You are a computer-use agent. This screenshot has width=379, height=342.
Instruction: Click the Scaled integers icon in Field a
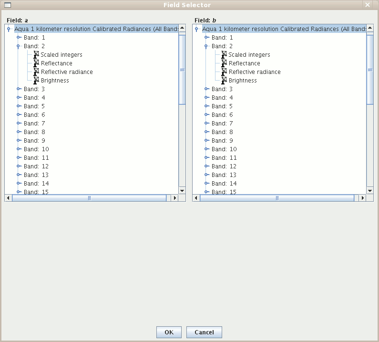pyautogui.click(x=36, y=55)
